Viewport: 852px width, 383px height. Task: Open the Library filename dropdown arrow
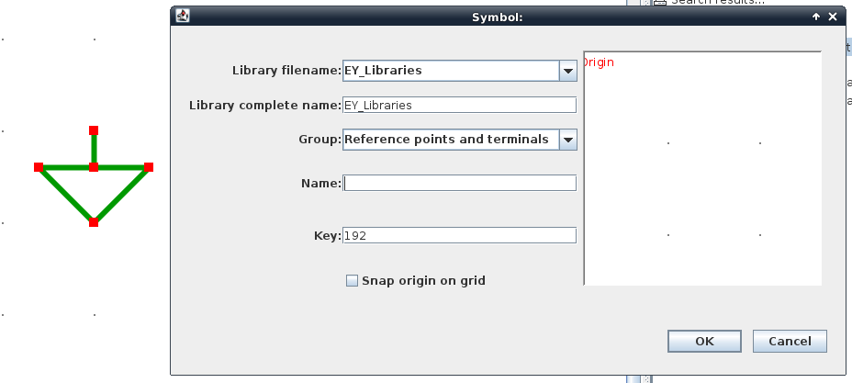pos(566,71)
